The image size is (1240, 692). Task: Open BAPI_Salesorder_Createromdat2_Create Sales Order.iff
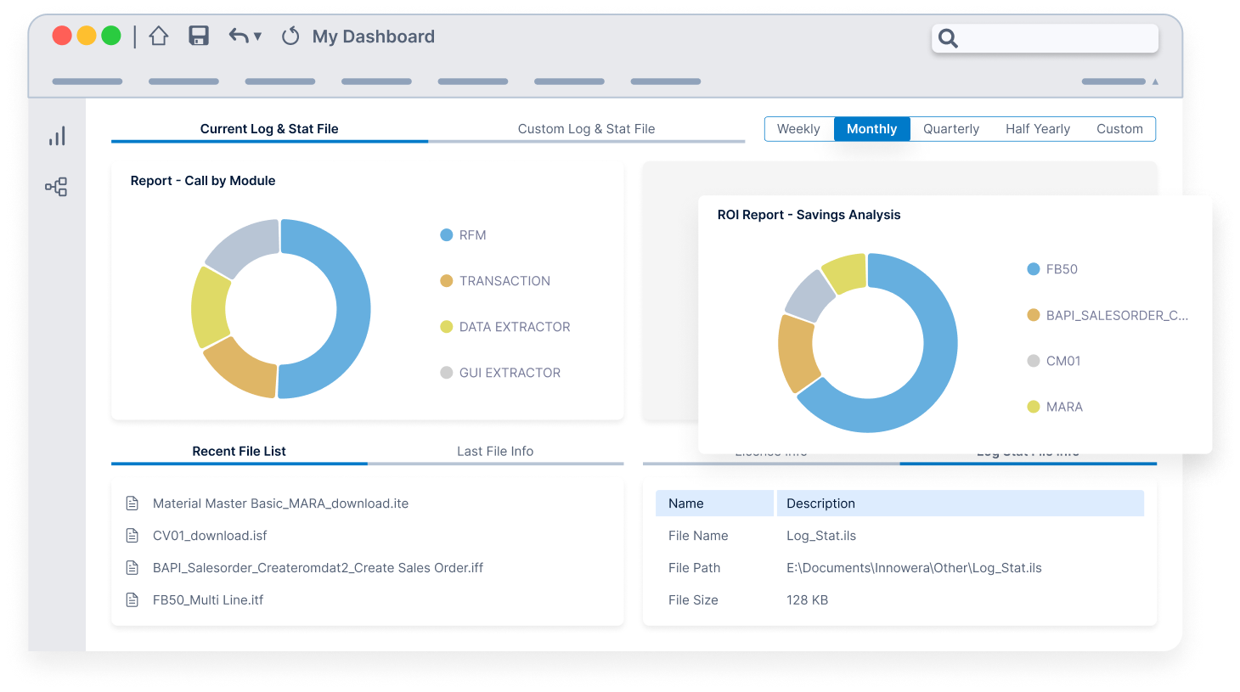click(318, 567)
